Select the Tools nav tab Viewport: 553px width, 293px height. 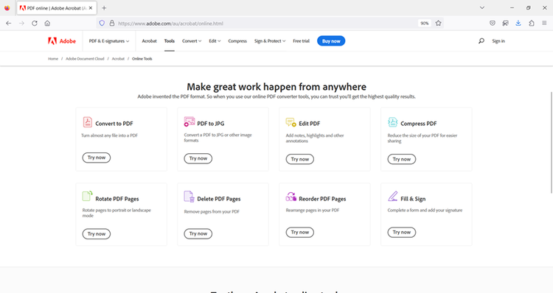coord(170,40)
